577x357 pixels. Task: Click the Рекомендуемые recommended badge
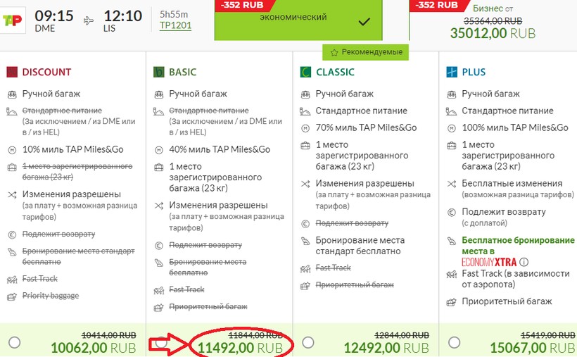(x=366, y=52)
